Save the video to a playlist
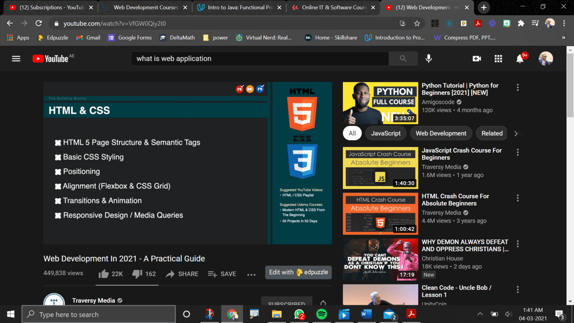 (222, 274)
